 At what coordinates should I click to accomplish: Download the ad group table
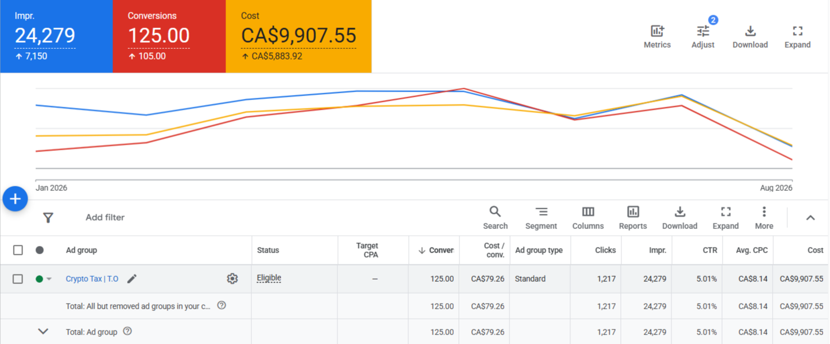point(680,218)
